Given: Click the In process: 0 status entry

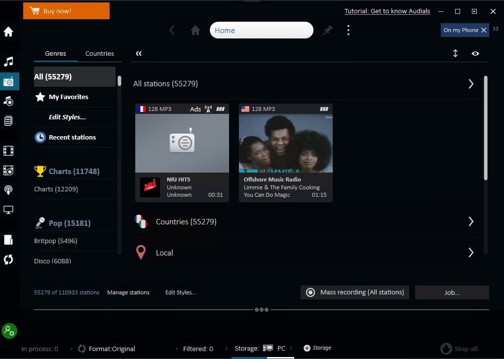Looking at the screenshot, I should [39, 349].
